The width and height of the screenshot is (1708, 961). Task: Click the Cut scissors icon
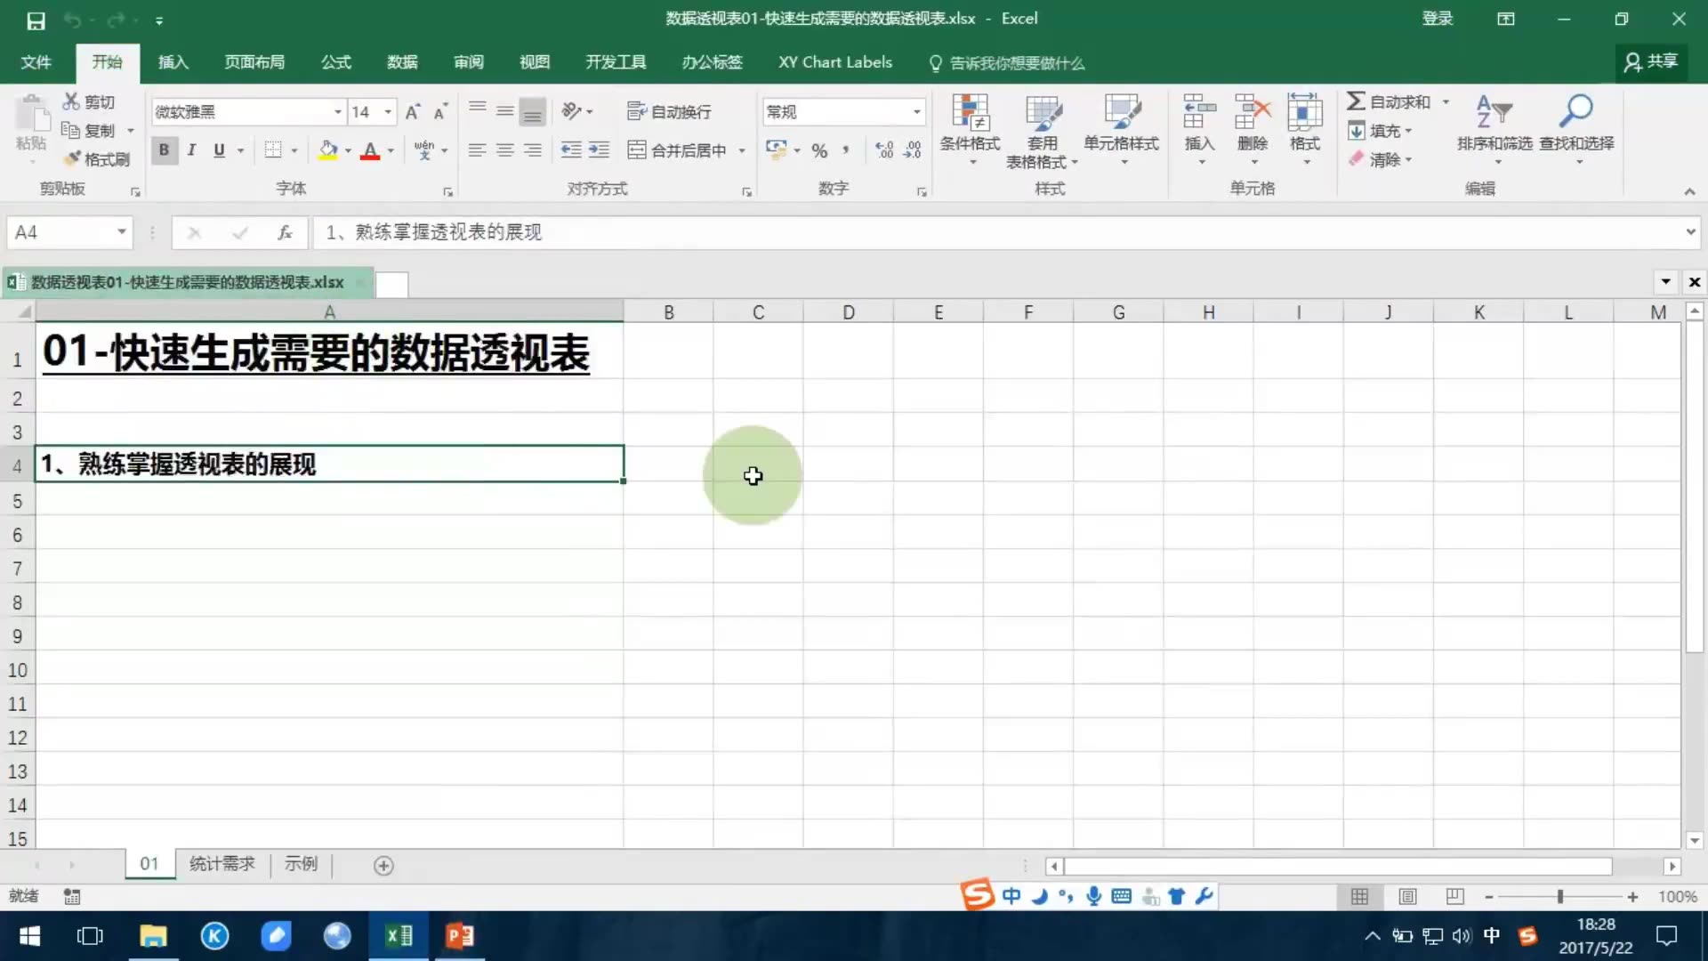coord(71,101)
